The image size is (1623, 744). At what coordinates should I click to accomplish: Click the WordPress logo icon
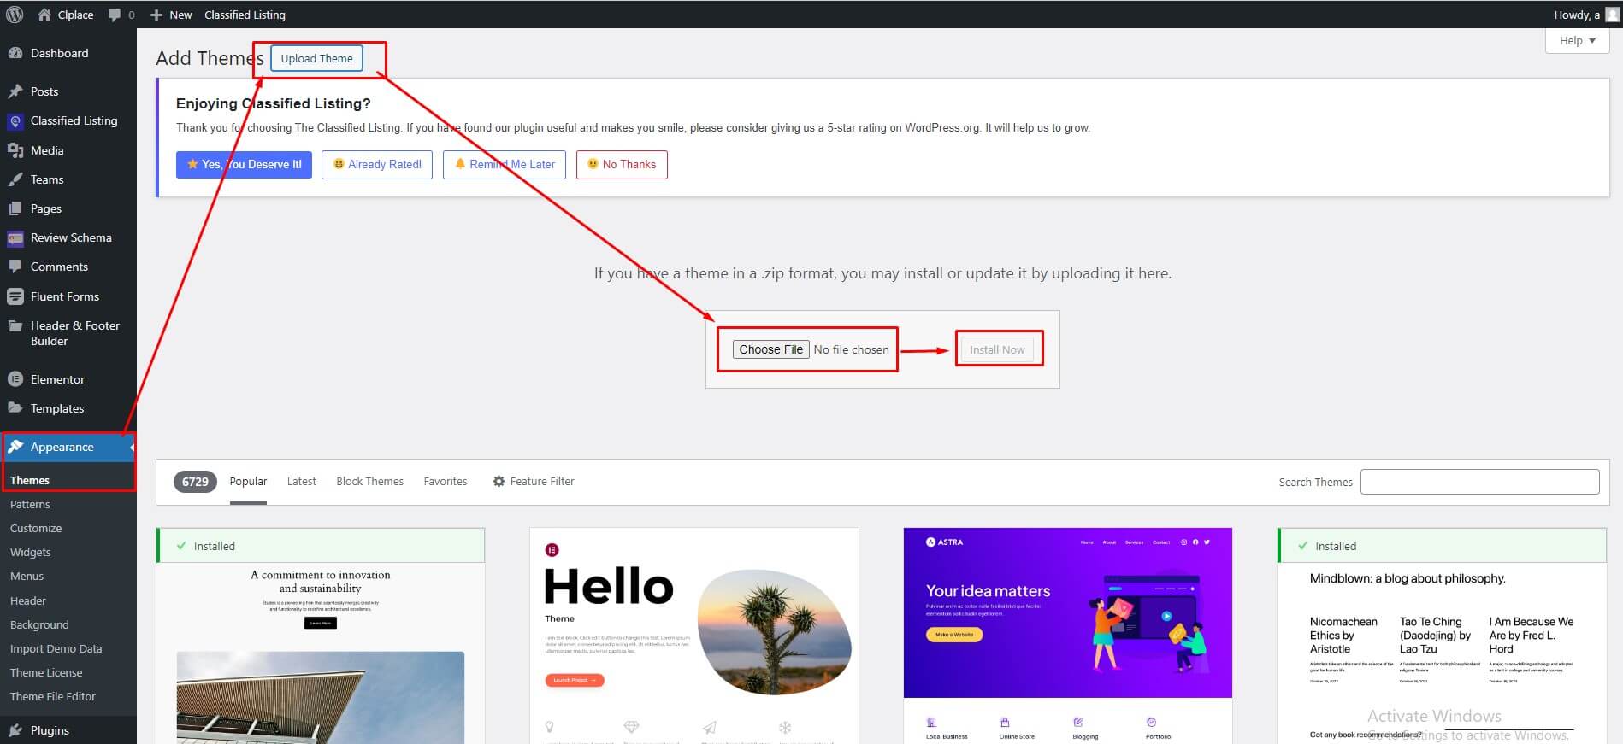click(x=15, y=15)
